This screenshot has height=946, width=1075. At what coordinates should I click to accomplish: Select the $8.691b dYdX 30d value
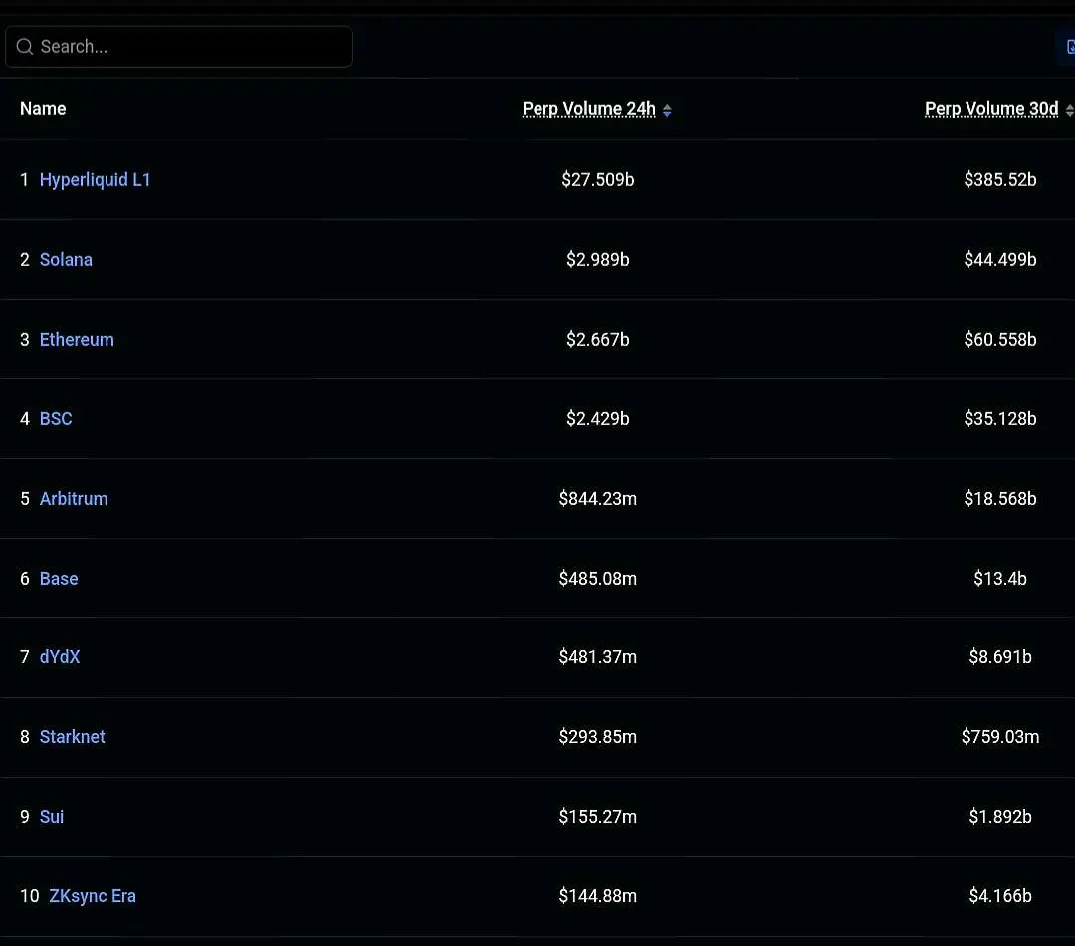point(1000,657)
